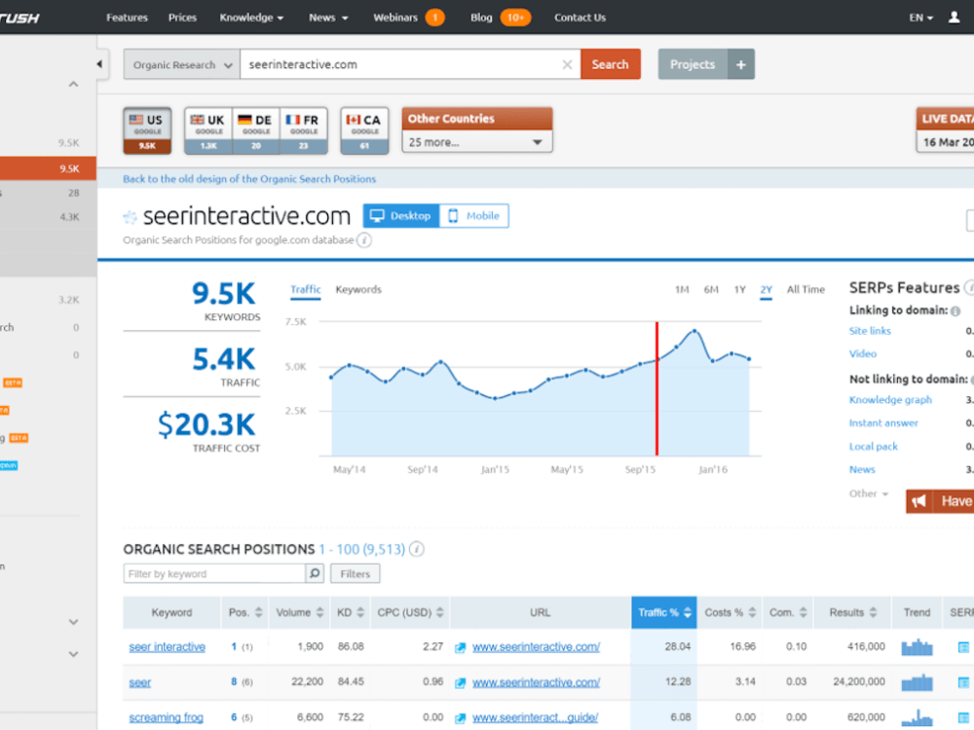Sort table by KD column
The image size is (974, 730).
[x=351, y=612]
